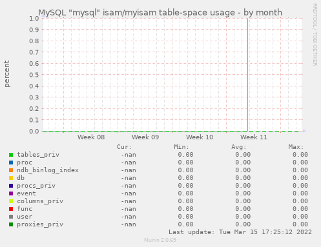Click the -nan Cur value for proc
321x247 pixels.
coord(129,163)
